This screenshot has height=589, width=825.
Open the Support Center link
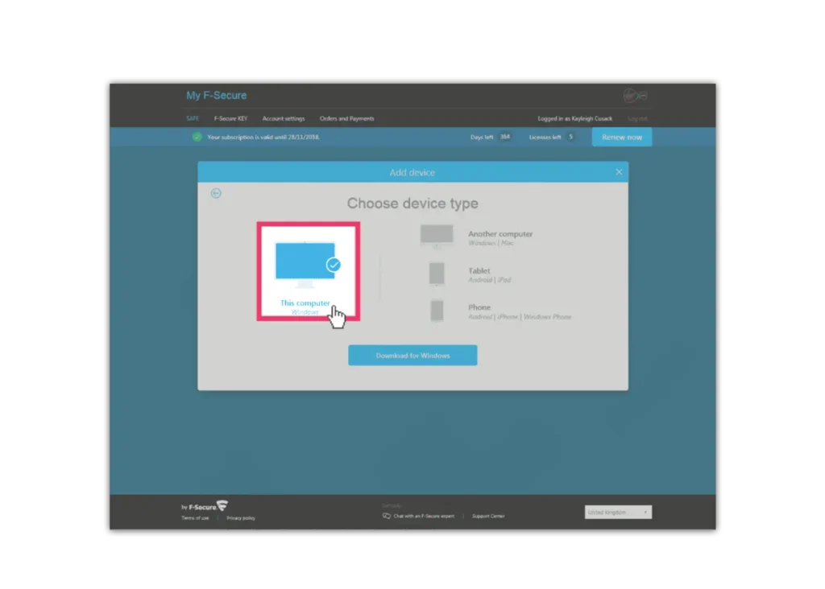488,516
